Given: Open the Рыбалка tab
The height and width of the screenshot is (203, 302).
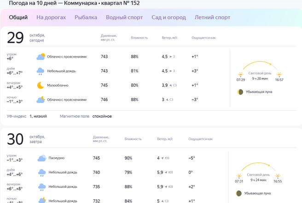Looking at the screenshot, I should [x=86, y=18].
